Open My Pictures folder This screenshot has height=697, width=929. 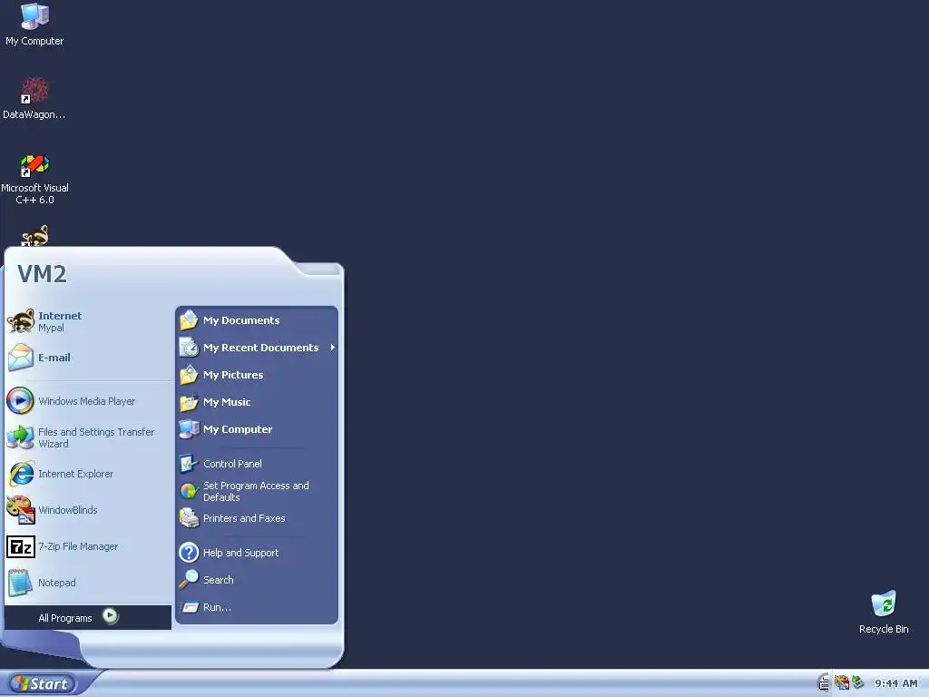point(257,375)
